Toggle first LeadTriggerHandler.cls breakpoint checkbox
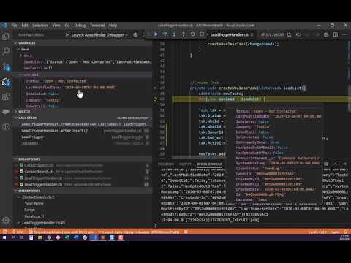Viewport: 351px width, 263px height. pyautogui.click(x=21, y=178)
